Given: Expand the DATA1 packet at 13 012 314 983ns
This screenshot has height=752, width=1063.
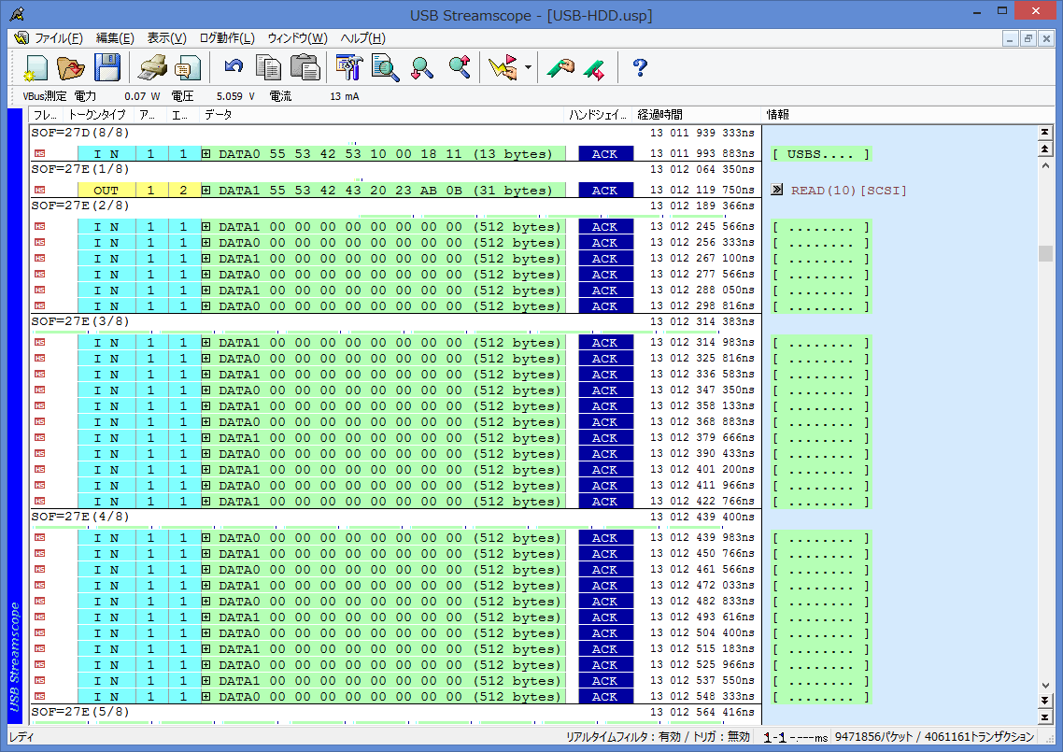Looking at the screenshot, I should pyautogui.click(x=206, y=343).
